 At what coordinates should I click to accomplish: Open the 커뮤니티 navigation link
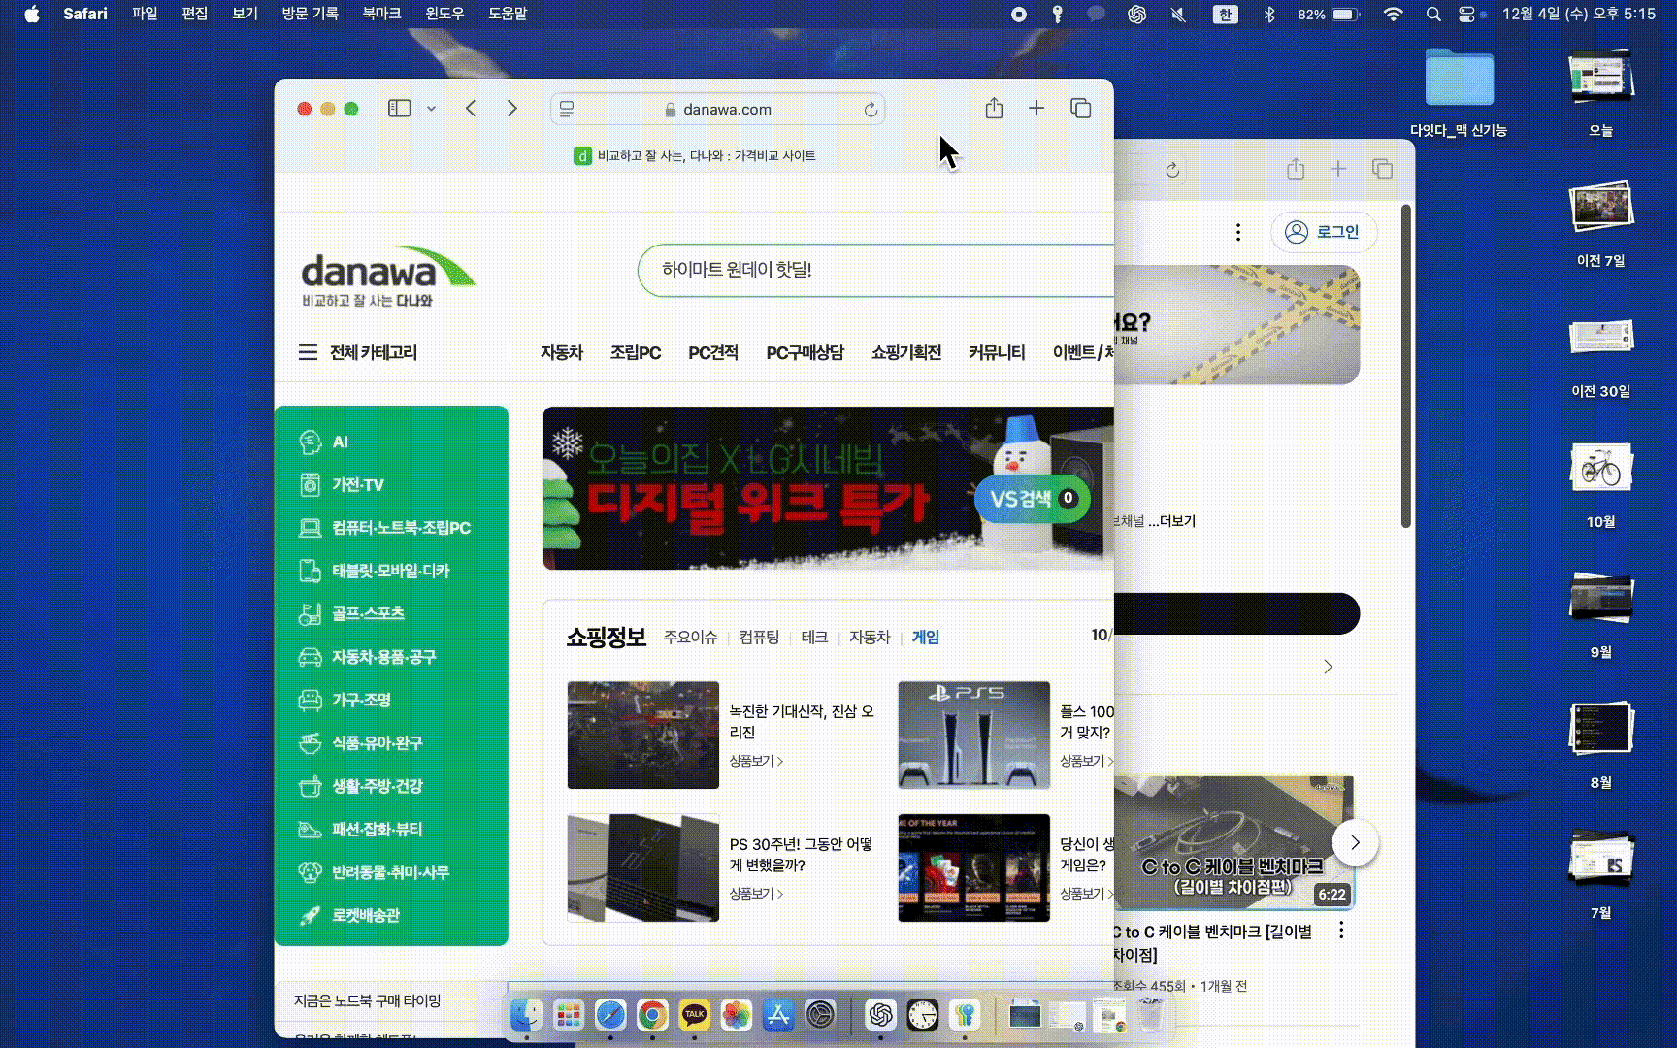pyautogui.click(x=997, y=352)
